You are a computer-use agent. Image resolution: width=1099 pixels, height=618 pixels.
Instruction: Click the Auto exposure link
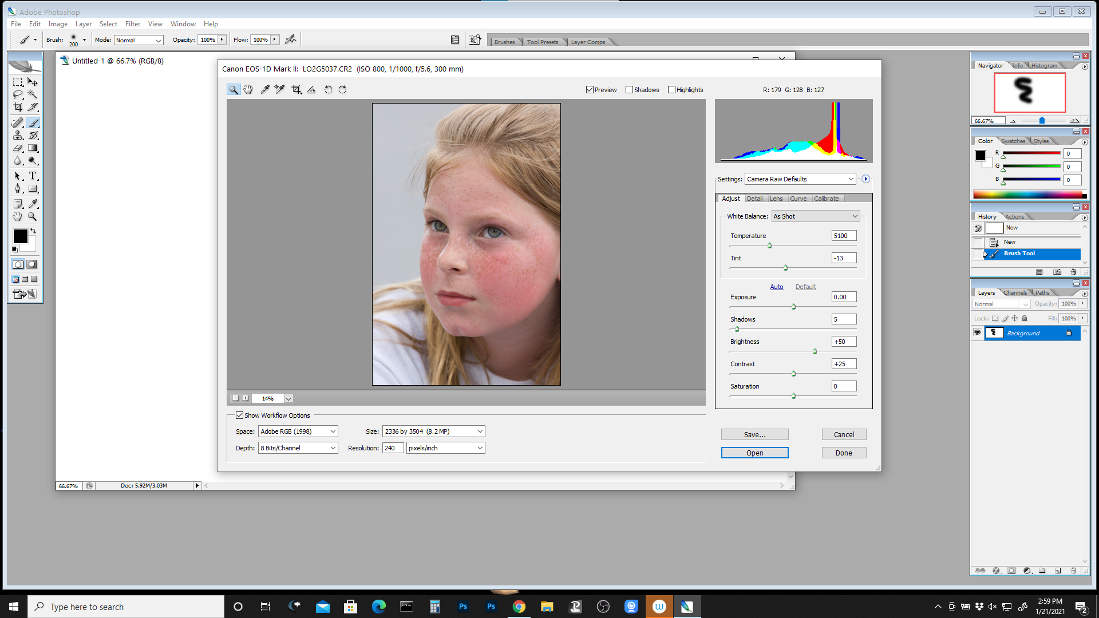click(x=776, y=287)
